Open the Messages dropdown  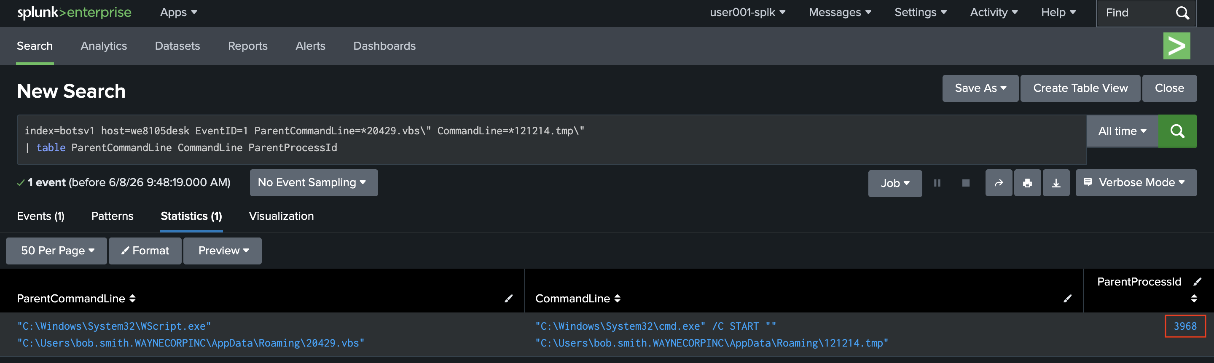[840, 13]
